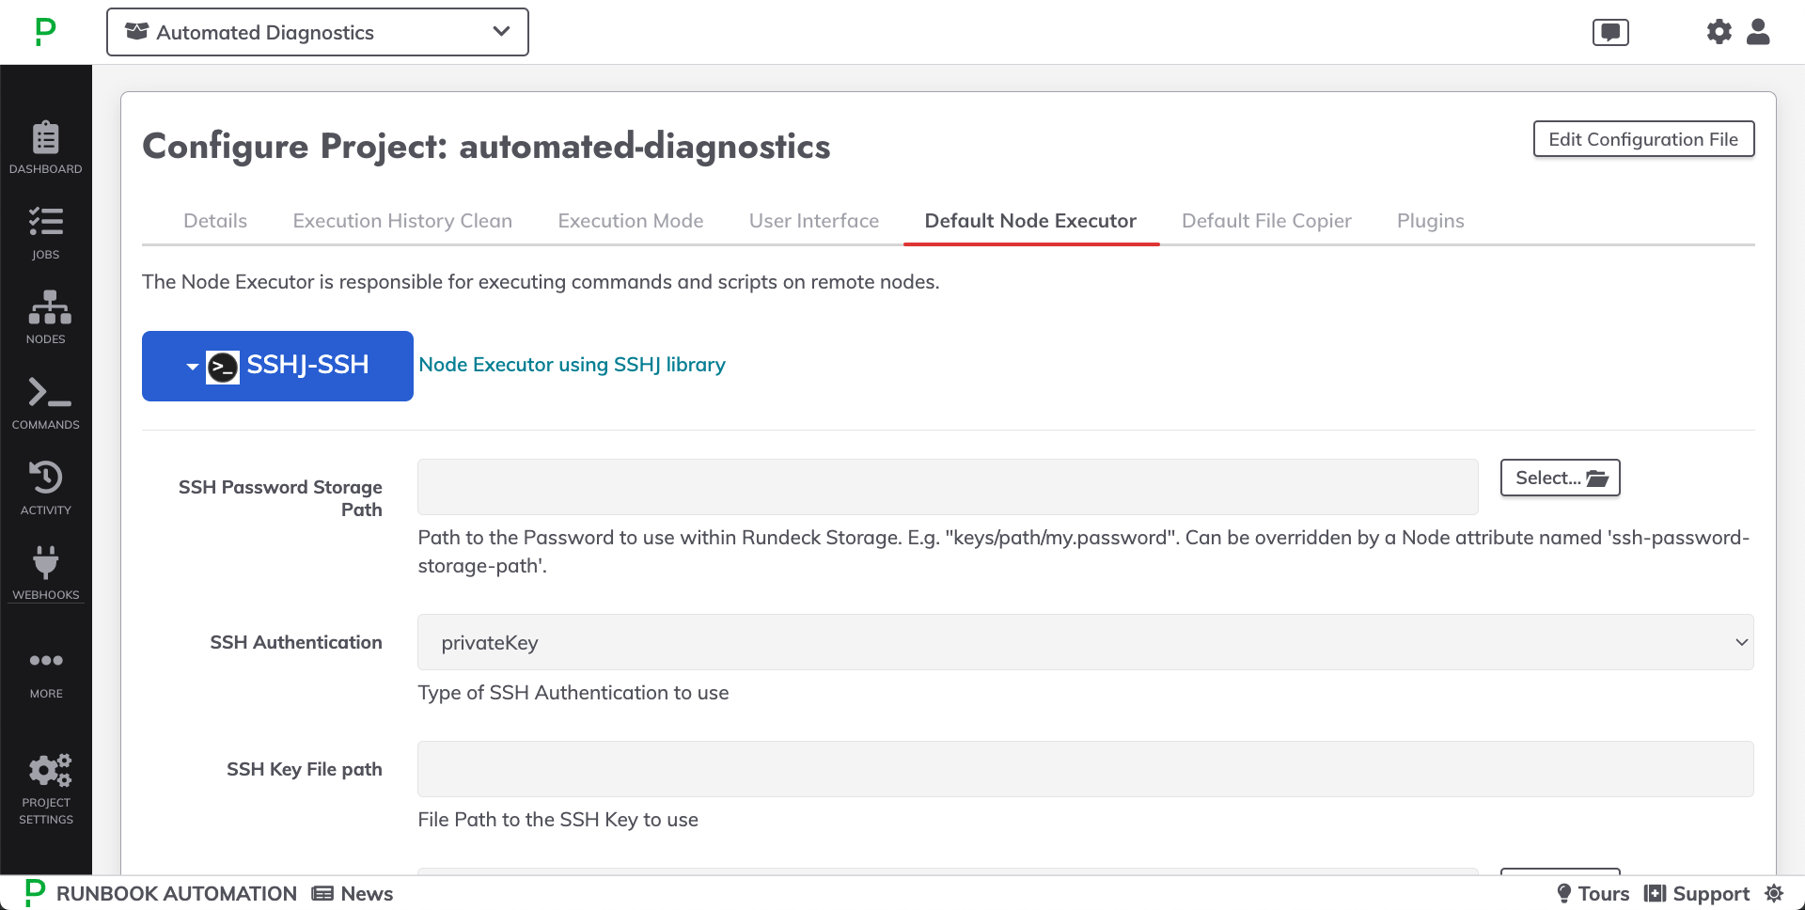Open News from the footer
Viewport: 1805px width, 910px height.
tap(353, 893)
